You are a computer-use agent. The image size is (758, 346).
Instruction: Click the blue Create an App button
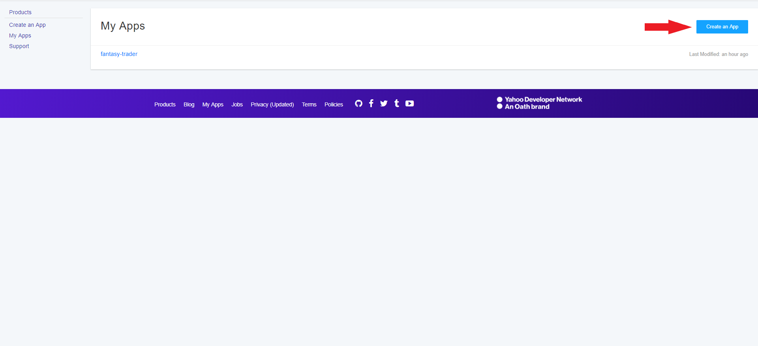point(722,27)
